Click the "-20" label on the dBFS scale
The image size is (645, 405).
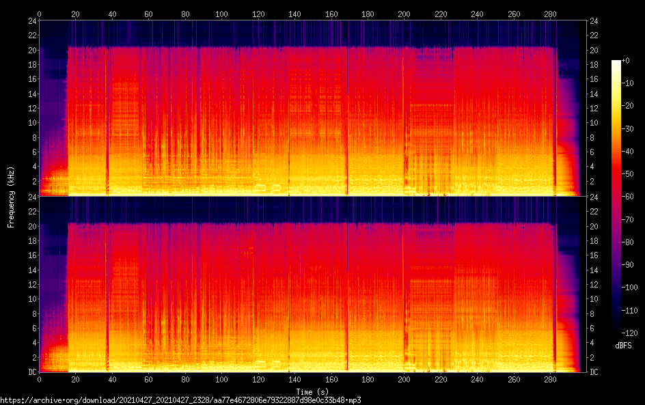tap(628, 106)
